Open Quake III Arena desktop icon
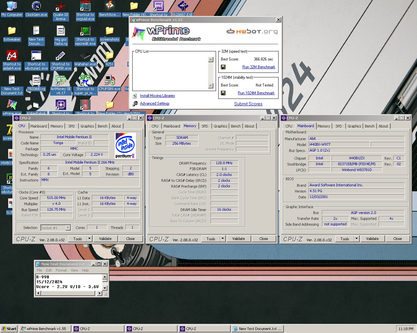The height and width of the screenshot is (333, 417). [x=61, y=11]
